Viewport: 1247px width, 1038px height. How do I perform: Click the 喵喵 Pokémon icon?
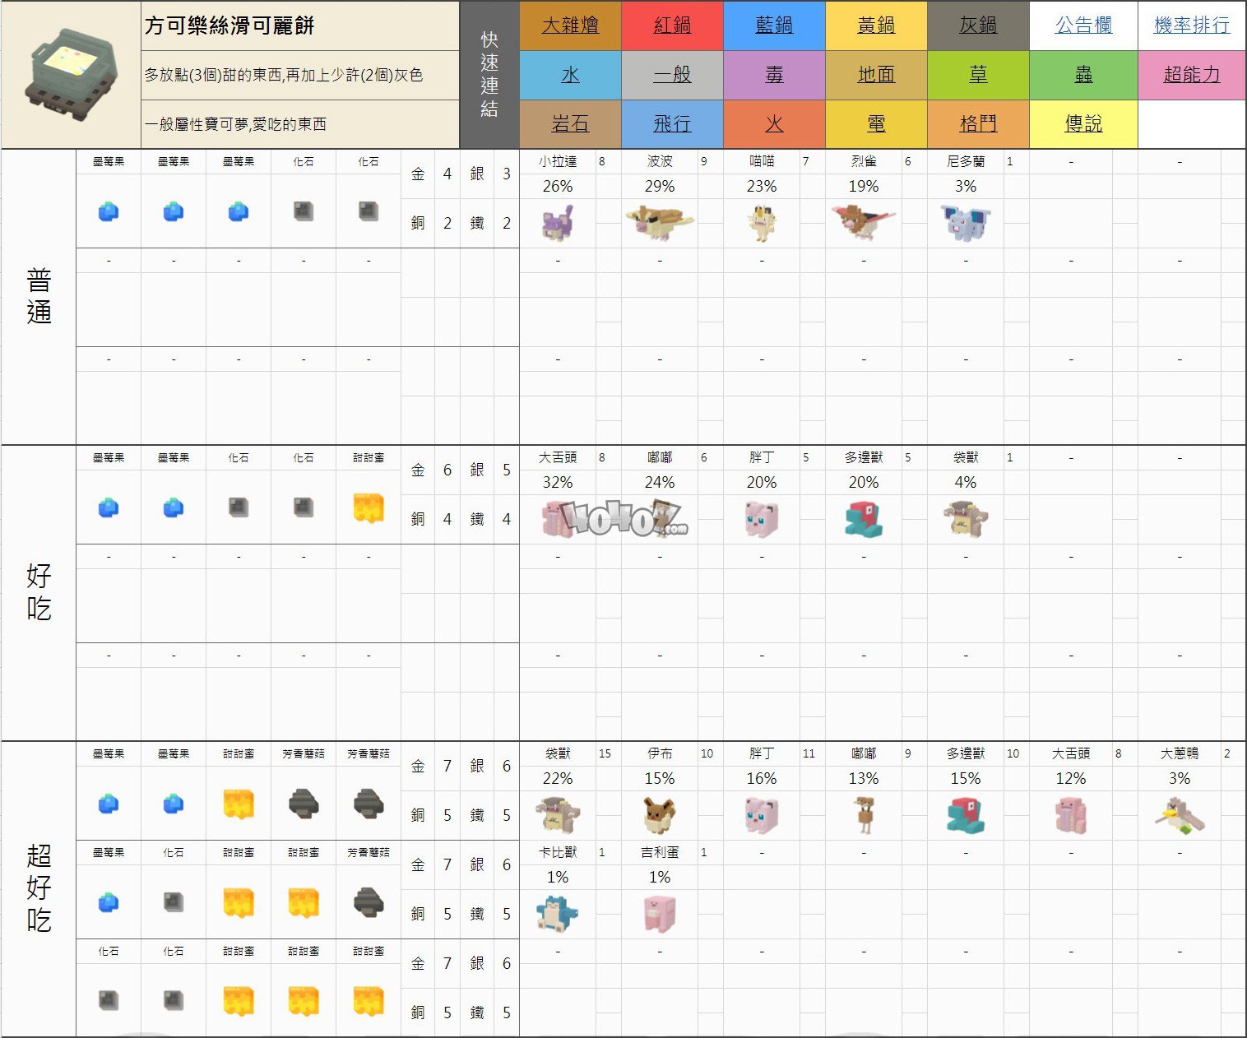[x=763, y=223]
